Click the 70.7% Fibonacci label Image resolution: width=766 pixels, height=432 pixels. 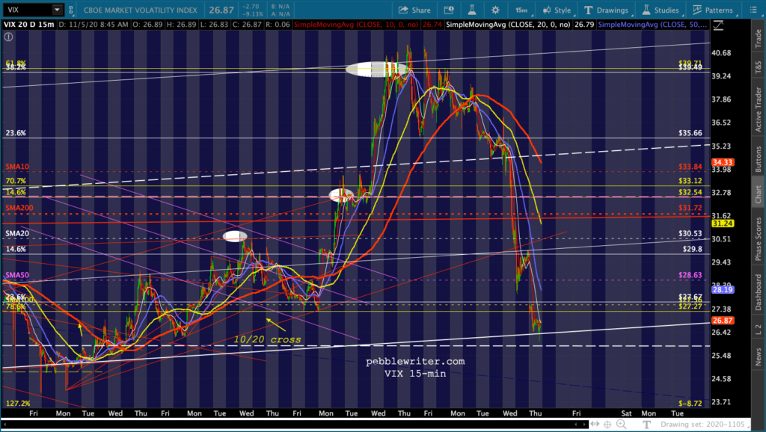pos(16,181)
